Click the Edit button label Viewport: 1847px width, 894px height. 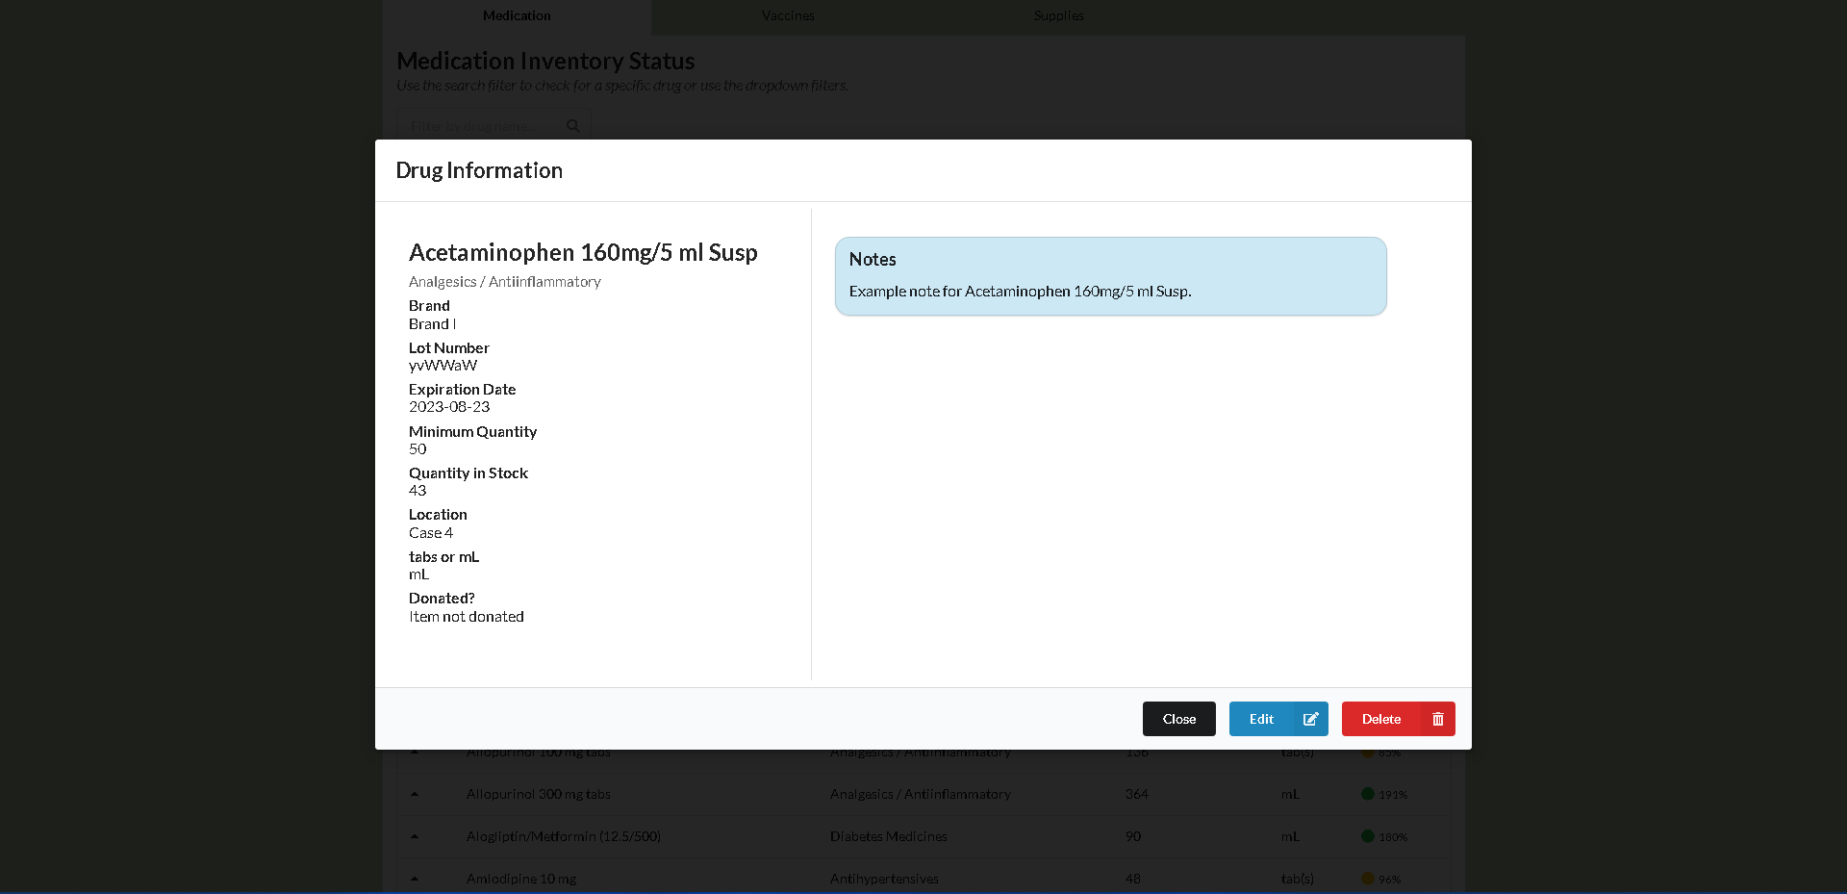[1261, 719]
